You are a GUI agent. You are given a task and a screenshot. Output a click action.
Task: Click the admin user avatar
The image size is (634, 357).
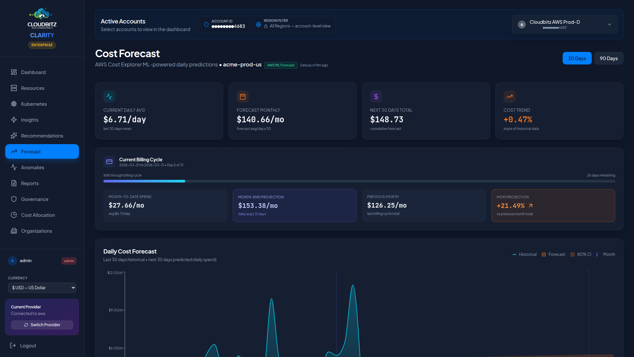pos(13,261)
